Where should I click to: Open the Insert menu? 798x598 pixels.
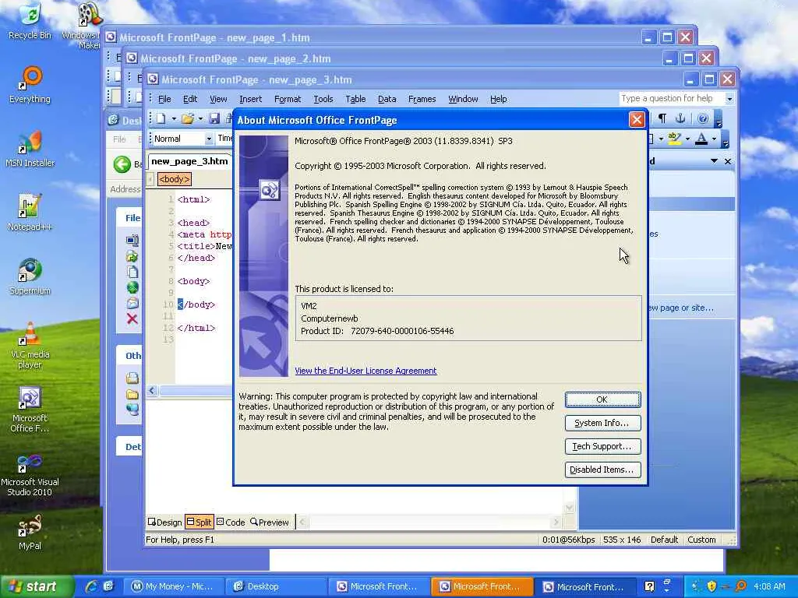250,99
